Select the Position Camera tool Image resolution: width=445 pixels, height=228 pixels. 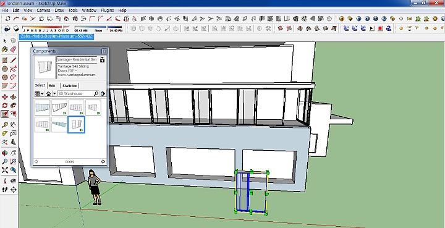click(x=5, y=181)
